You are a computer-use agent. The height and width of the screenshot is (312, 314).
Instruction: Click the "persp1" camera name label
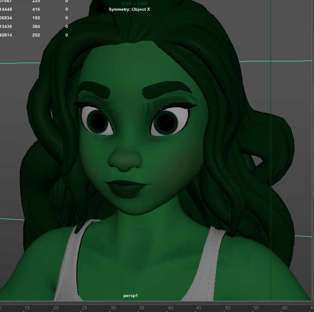(131, 296)
